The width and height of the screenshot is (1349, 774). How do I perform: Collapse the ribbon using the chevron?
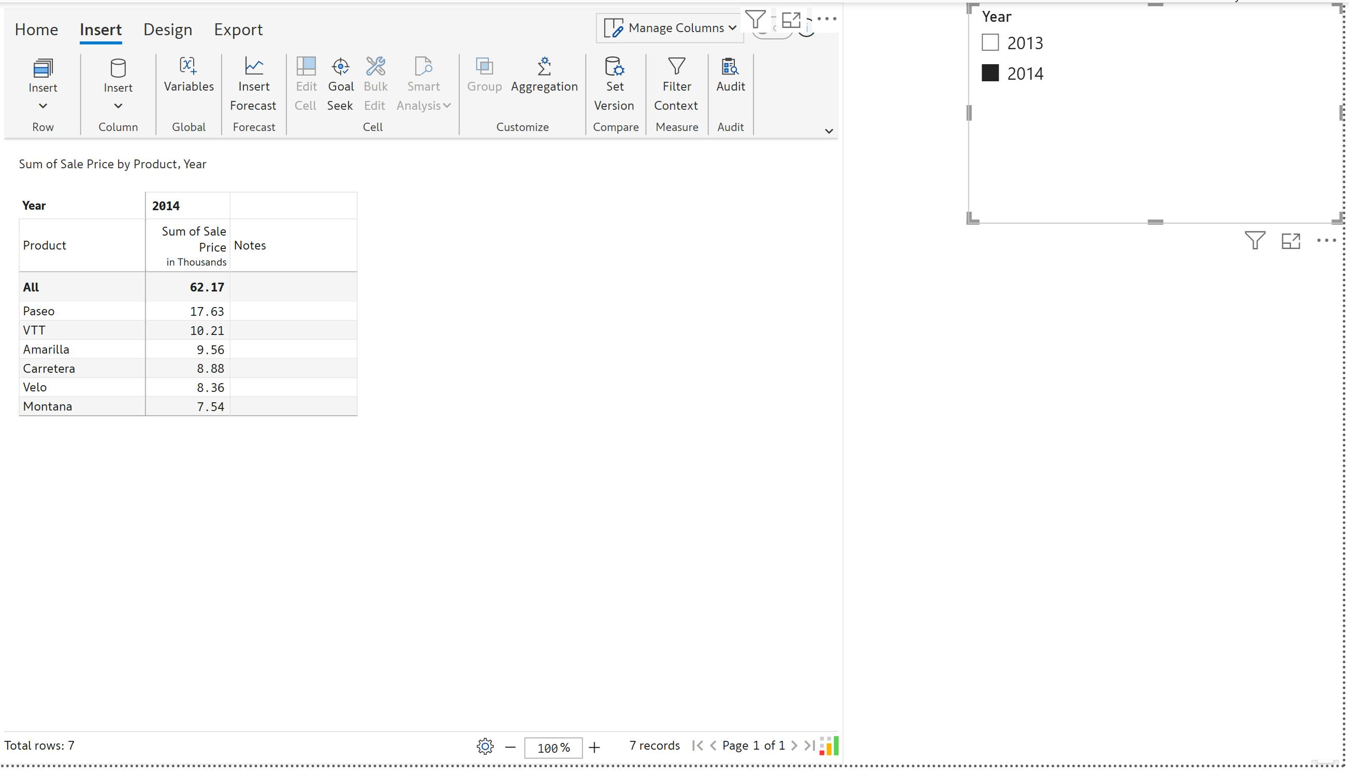828,132
